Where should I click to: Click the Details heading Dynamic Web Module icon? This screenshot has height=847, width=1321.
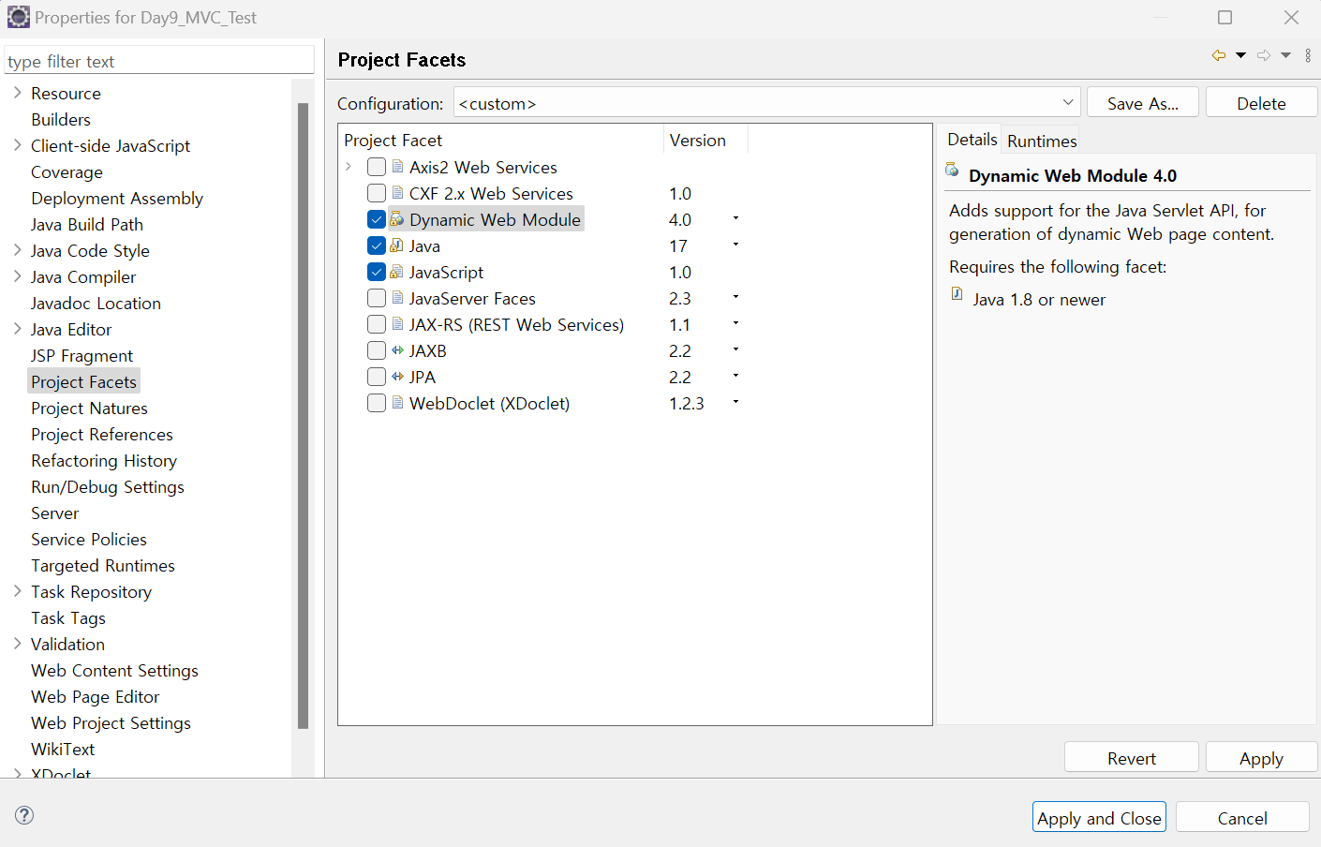[952, 170]
